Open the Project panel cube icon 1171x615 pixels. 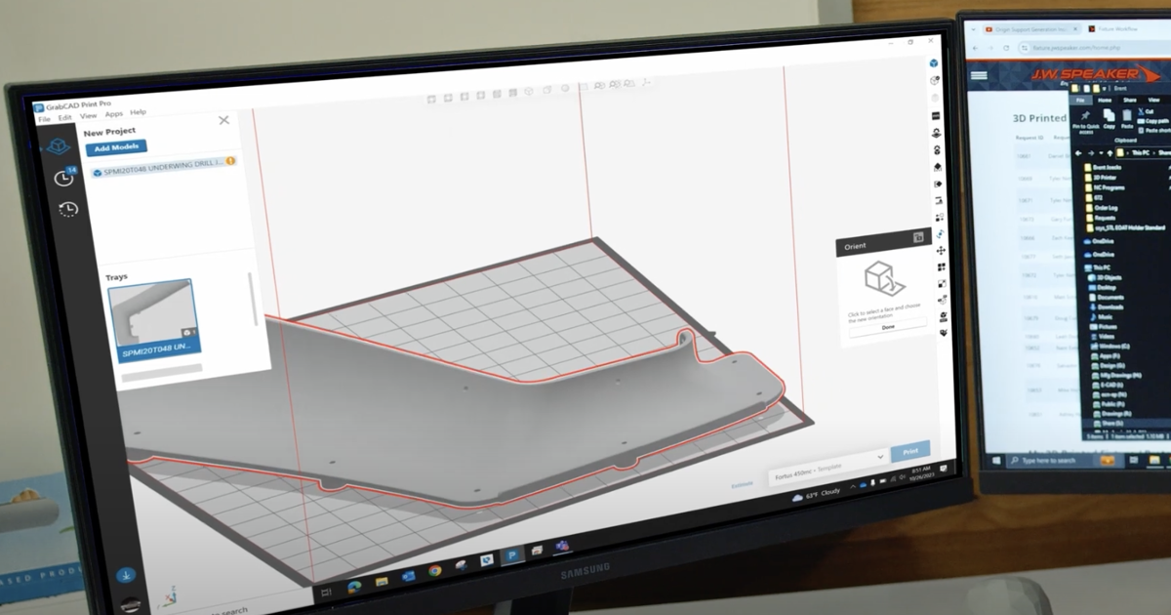click(x=59, y=146)
